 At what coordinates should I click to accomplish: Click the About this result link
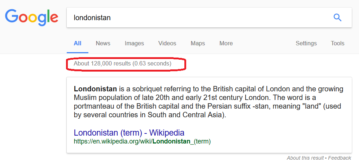[305, 158]
